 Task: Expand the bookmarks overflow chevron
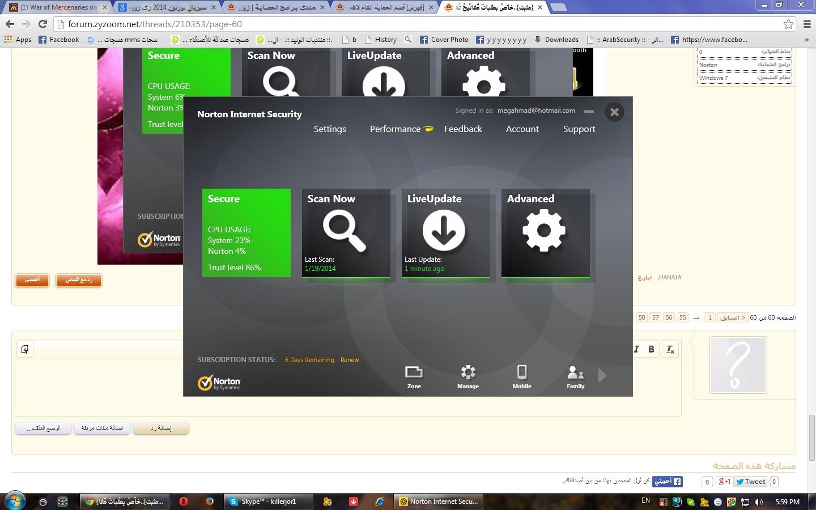(806, 40)
